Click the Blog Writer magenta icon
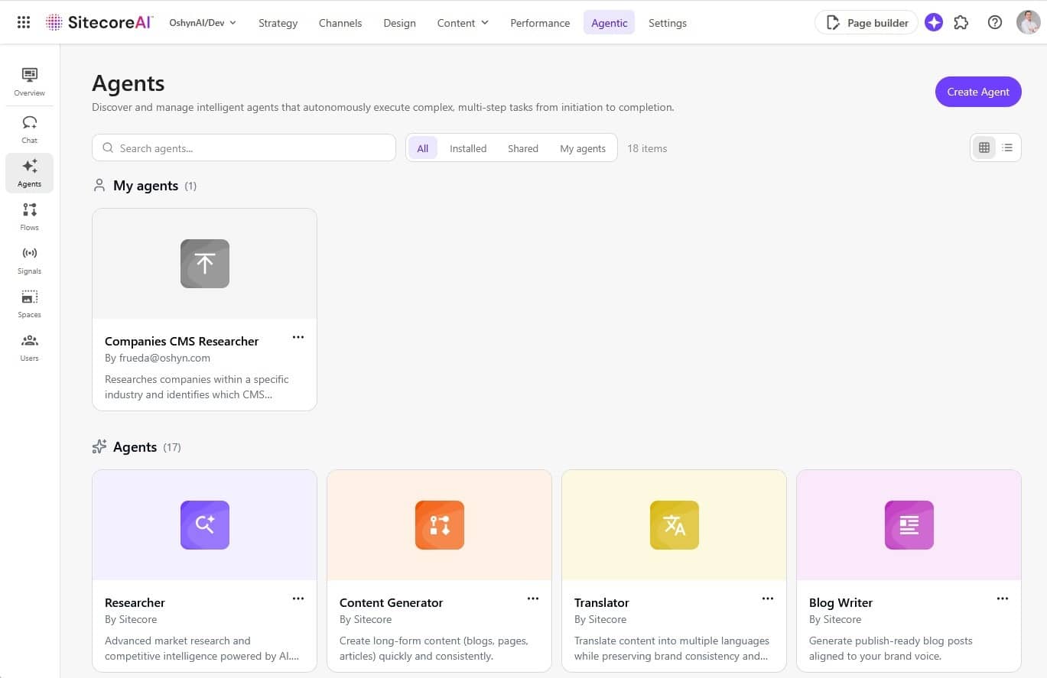1047x678 pixels. point(909,525)
